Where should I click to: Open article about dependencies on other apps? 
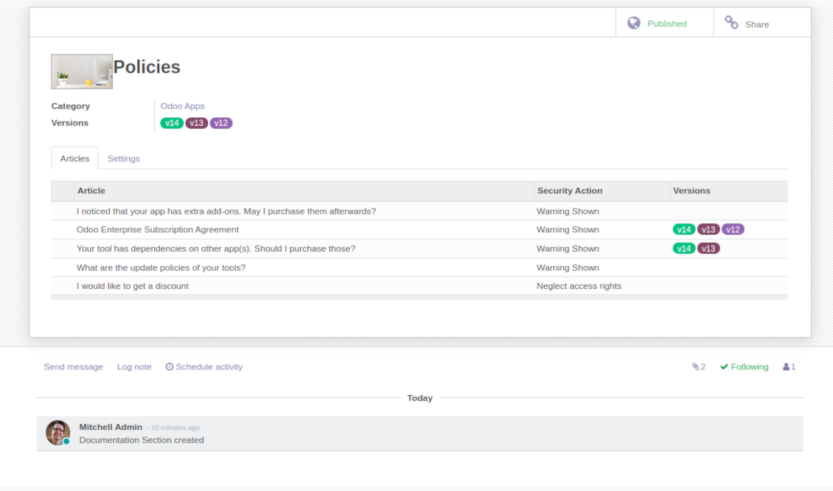point(216,248)
